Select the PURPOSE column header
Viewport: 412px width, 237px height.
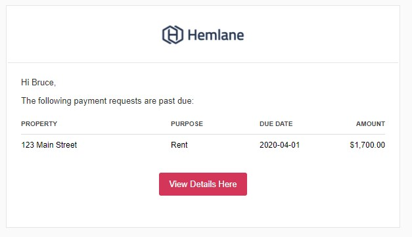187,124
